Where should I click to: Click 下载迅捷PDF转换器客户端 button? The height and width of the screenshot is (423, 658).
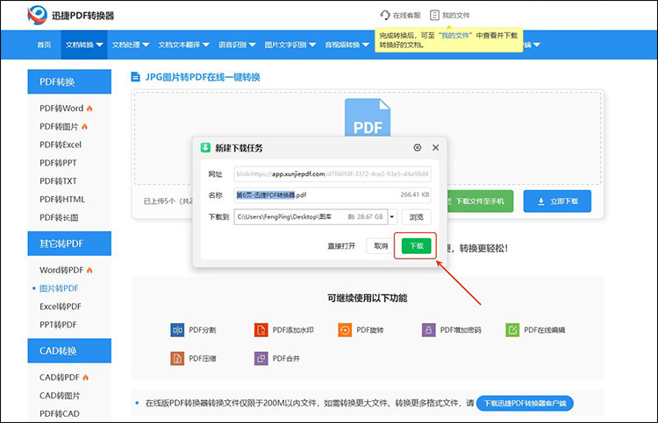coord(525,404)
